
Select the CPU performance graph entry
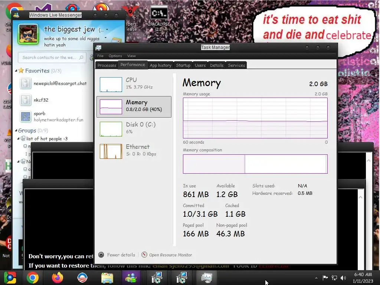(x=134, y=84)
